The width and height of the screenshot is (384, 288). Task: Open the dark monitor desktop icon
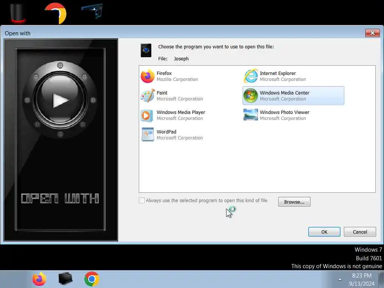(92, 11)
